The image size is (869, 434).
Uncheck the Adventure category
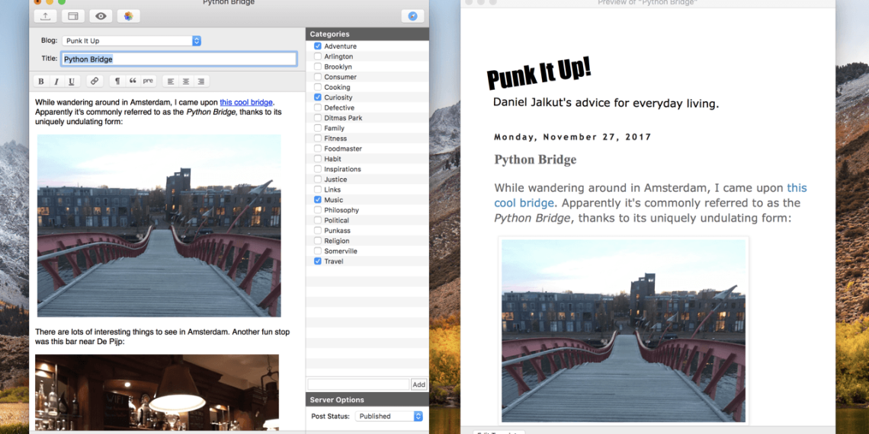[x=318, y=46]
